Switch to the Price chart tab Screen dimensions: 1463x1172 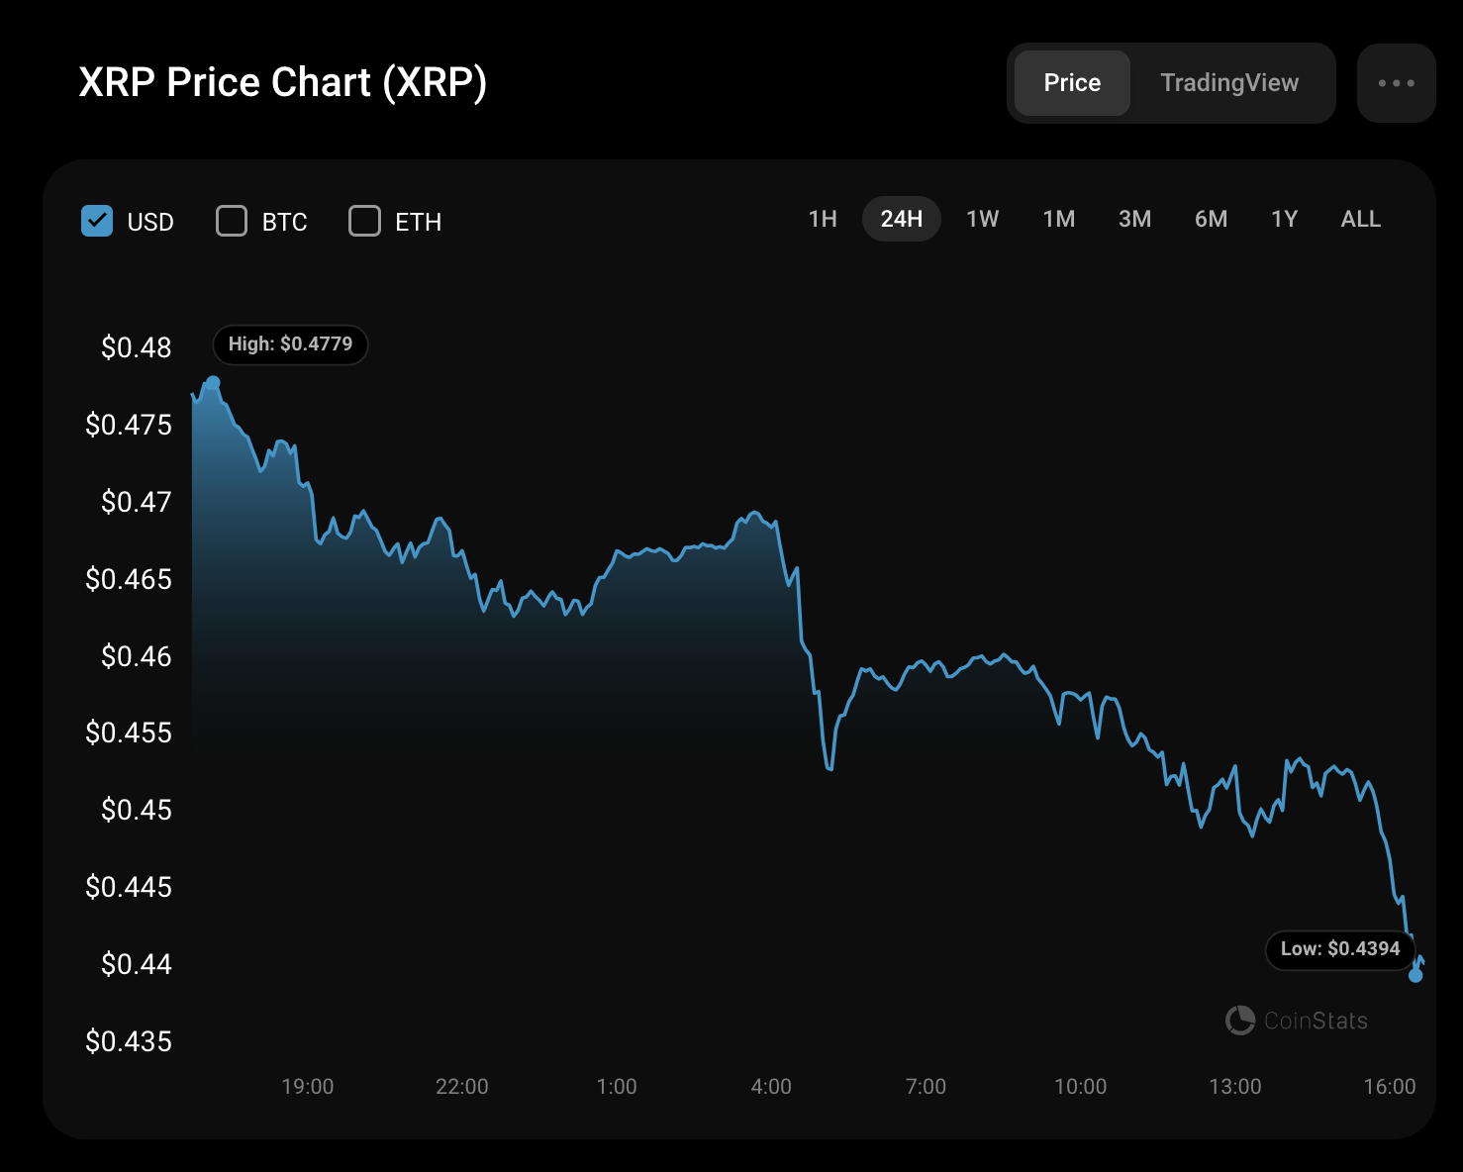pyautogui.click(x=1072, y=83)
